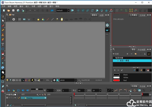Click the Open scene folder icon

8,11
